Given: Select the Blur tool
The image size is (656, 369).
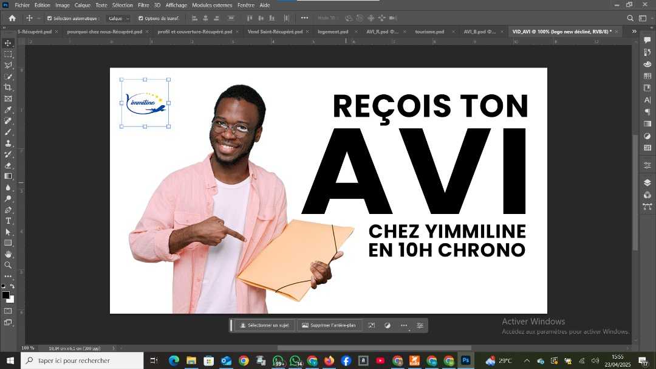Looking at the screenshot, I should coord(8,188).
